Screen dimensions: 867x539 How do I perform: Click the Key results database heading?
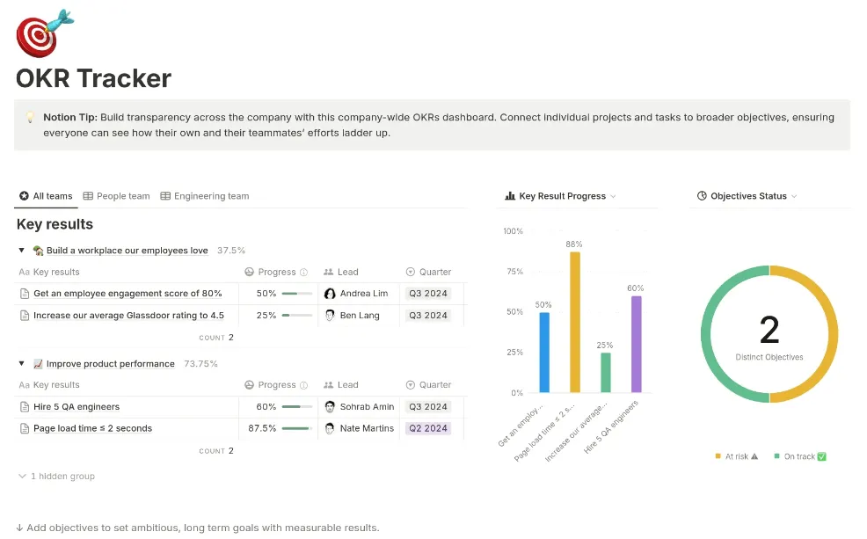pos(55,224)
